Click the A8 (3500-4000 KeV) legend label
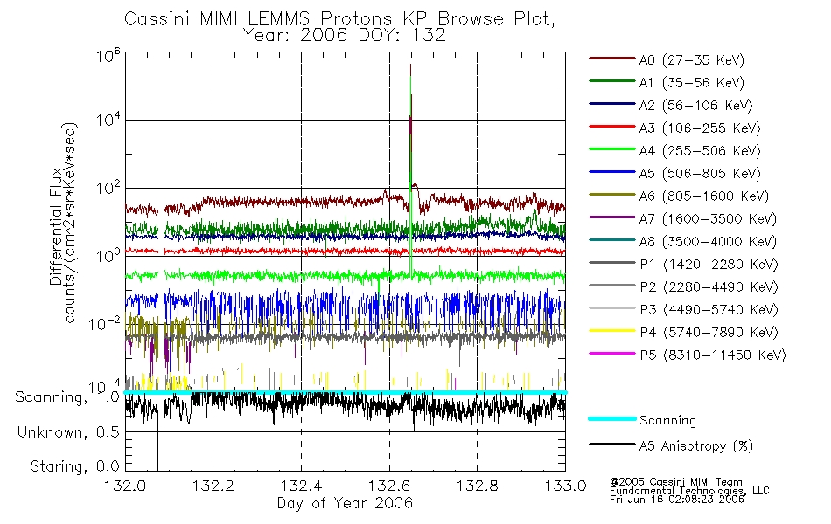 [x=708, y=242]
